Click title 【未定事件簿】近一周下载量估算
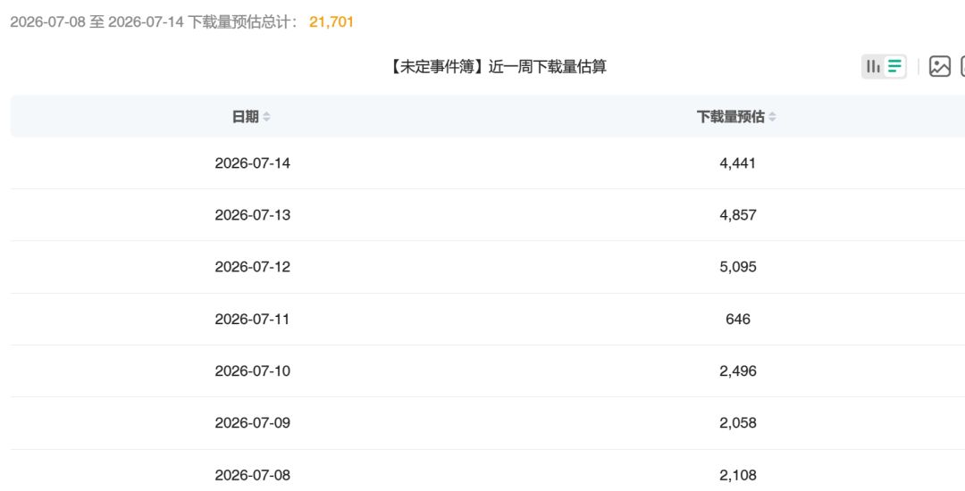 point(497,66)
